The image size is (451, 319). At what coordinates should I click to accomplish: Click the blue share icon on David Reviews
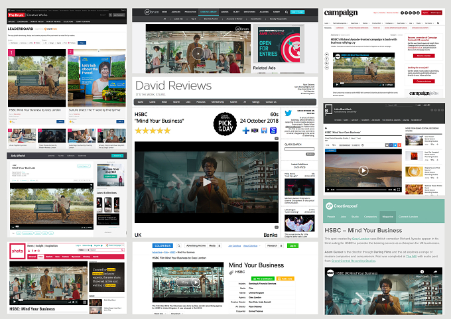[x=273, y=131]
